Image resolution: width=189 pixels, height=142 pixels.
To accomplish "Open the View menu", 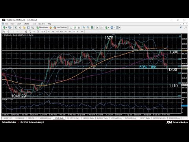I will click(x=12, y=24).
